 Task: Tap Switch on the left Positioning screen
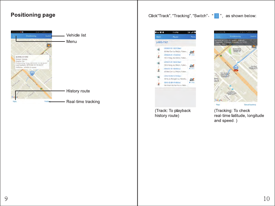[x=48, y=36]
